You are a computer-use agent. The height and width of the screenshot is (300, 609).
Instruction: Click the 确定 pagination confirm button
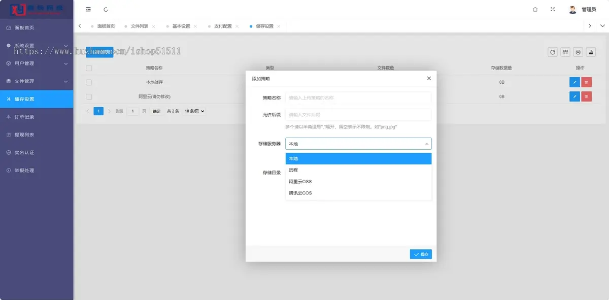157,111
